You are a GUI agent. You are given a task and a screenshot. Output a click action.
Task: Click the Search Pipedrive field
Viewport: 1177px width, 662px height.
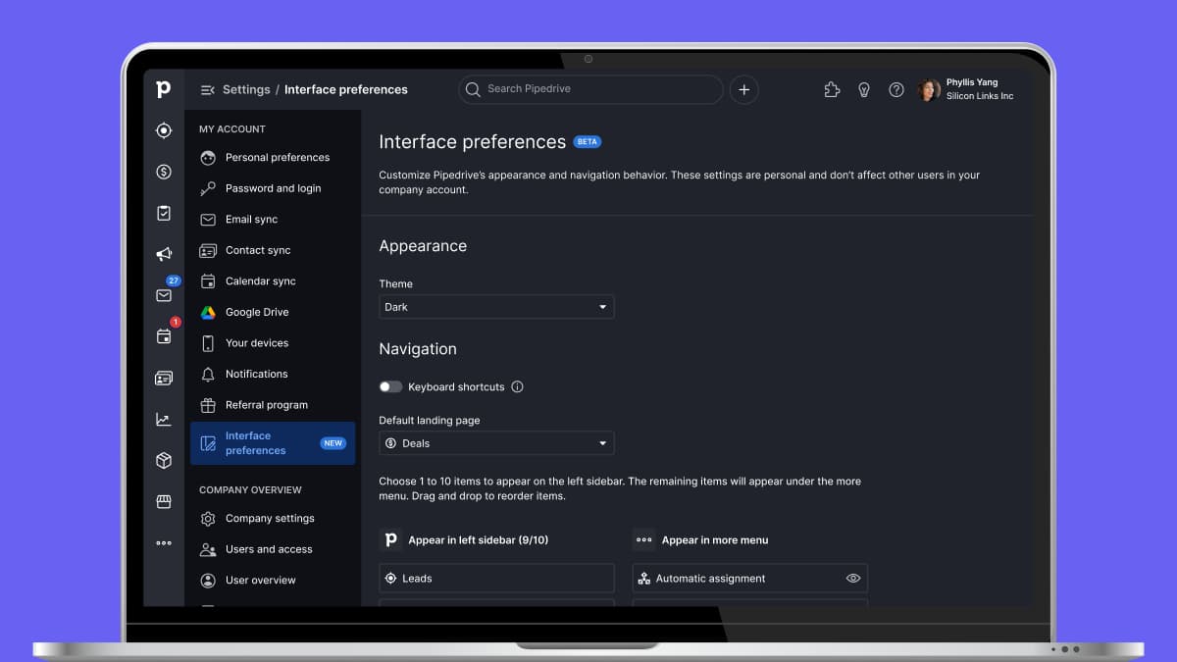588,89
